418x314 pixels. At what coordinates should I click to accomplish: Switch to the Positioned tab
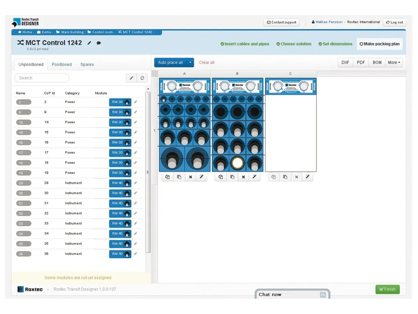(62, 65)
